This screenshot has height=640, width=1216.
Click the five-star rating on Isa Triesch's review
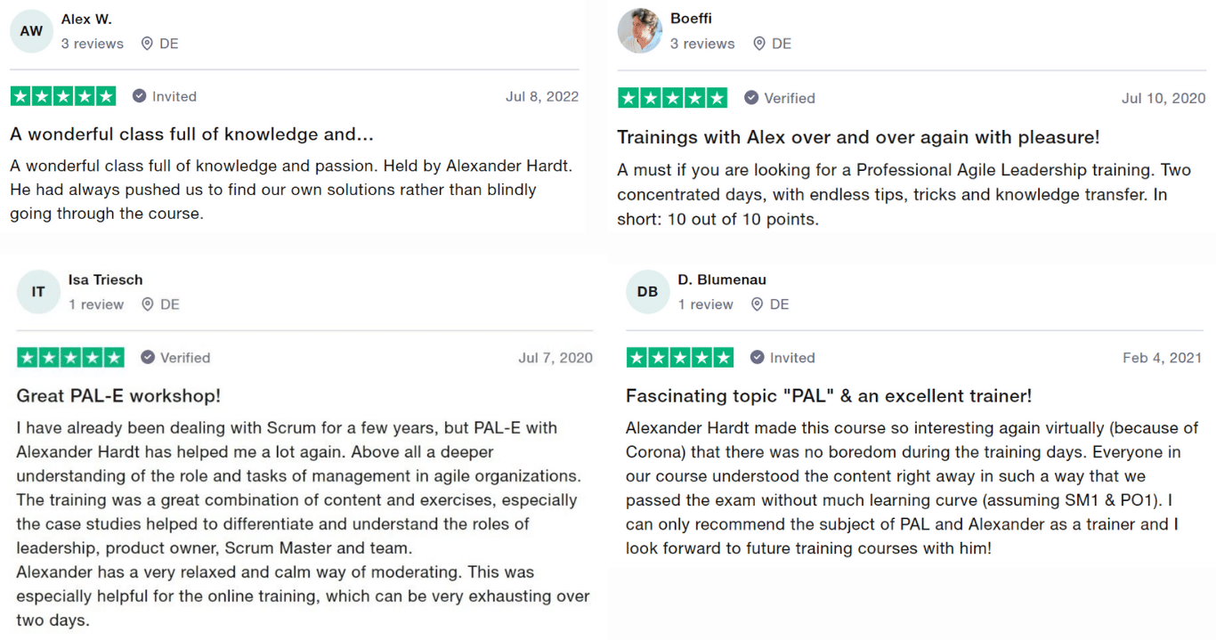[x=70, y=357]
